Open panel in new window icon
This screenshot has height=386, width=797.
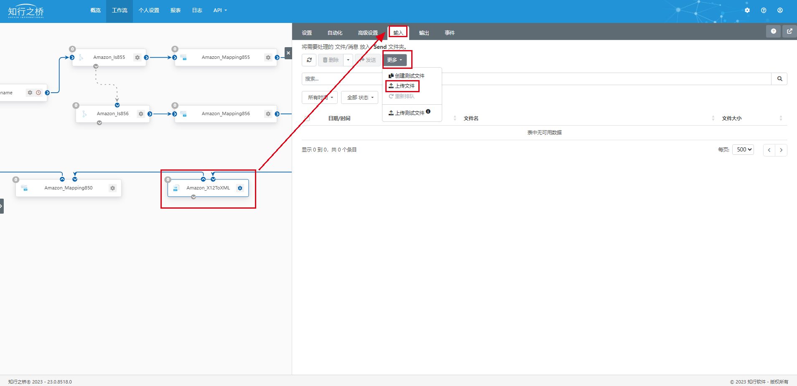[x=789, y=31]
